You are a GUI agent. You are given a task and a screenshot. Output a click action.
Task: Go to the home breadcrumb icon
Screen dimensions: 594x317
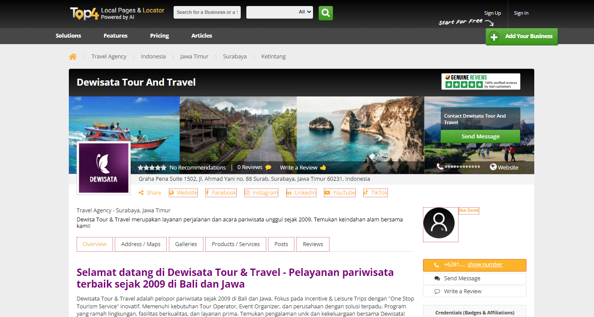[x=73, y=57]
